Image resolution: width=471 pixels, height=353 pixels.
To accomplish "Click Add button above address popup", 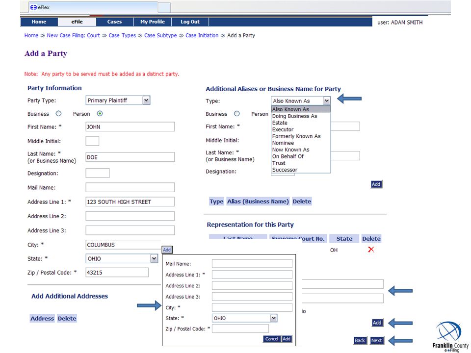I will pyautogui.click(x=167, y=250).
